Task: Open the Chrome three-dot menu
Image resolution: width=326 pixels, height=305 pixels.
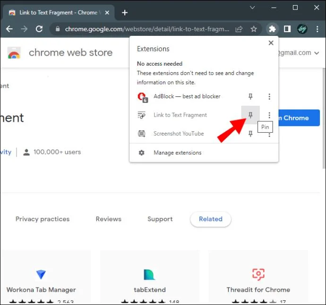Action: pos(317,29)
